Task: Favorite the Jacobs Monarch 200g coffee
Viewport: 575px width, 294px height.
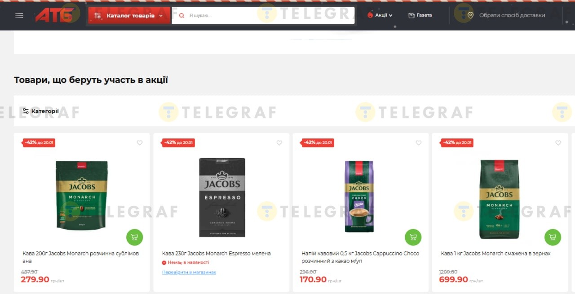Action: click(x=140, y=143)
